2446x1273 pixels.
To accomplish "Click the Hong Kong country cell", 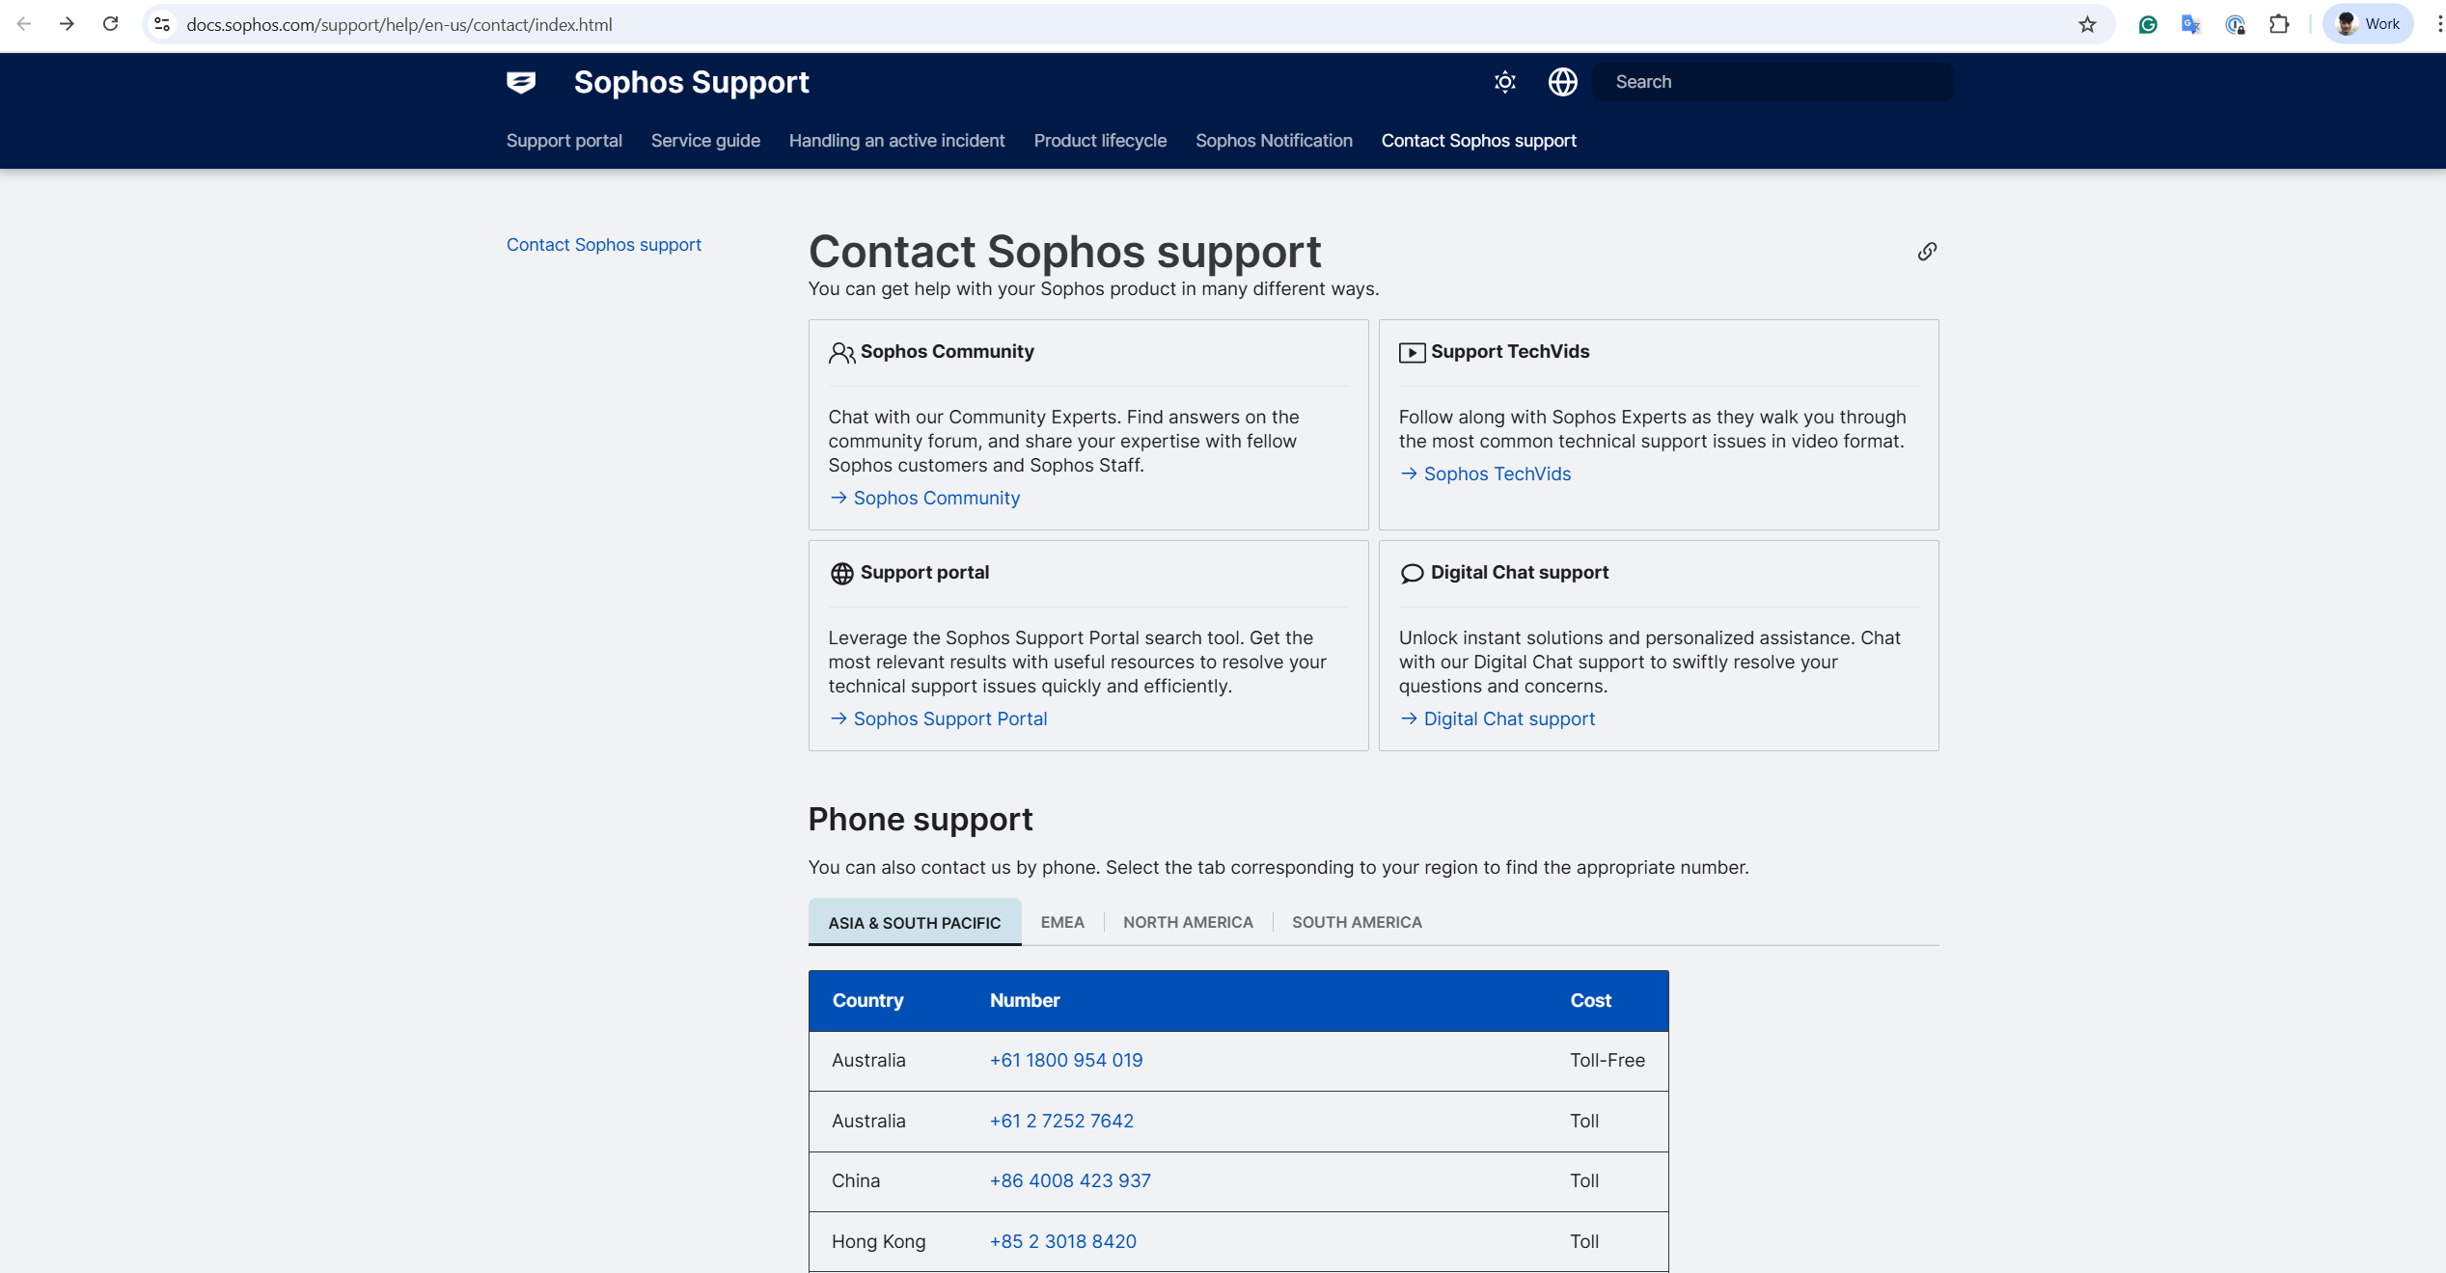I will pos(878,1241).
